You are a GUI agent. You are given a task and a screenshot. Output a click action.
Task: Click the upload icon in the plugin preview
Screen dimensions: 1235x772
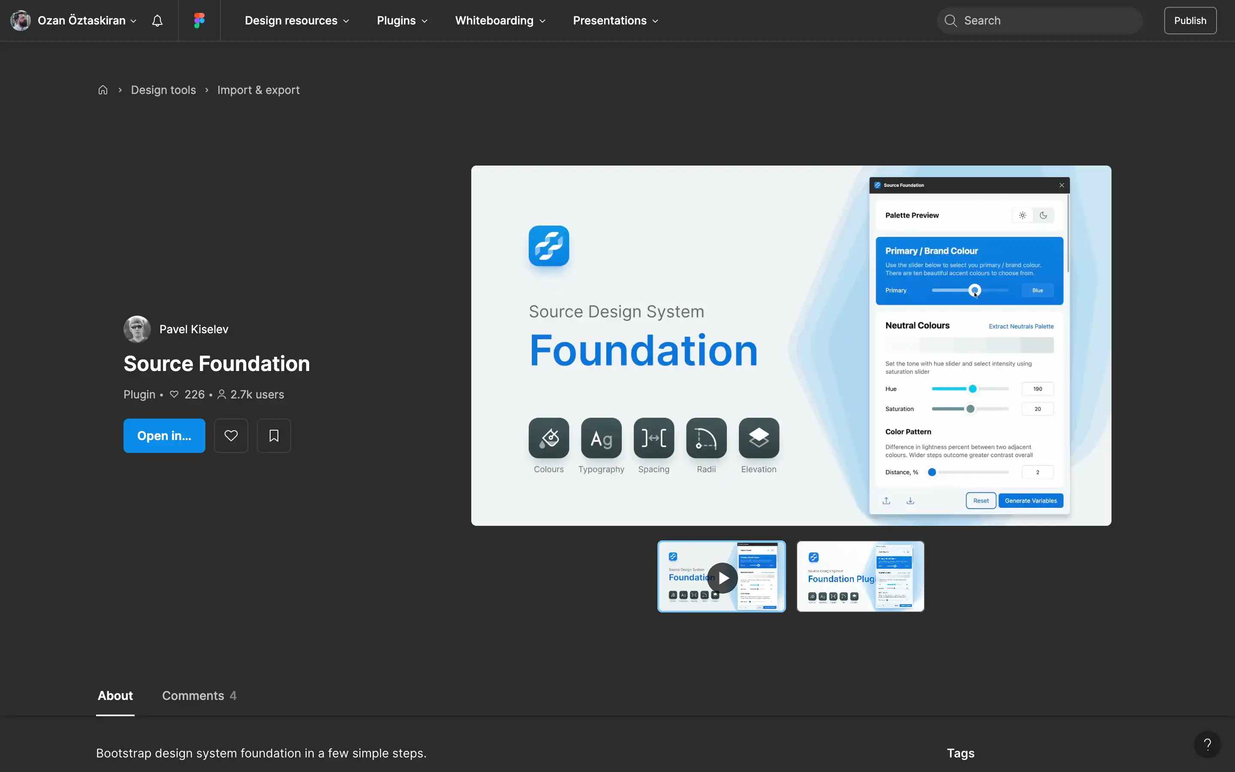click(886, 501)
